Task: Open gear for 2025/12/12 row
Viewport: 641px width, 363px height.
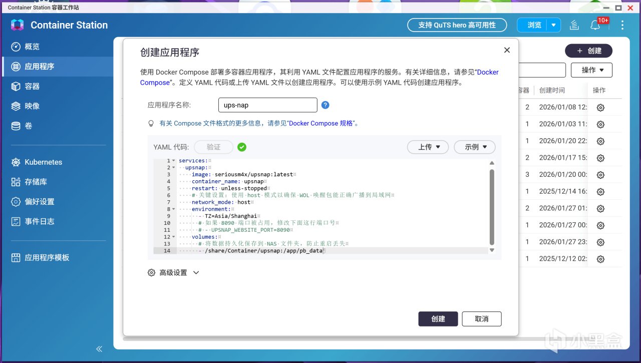Action: pyautogui.click(x=600, y=259)
